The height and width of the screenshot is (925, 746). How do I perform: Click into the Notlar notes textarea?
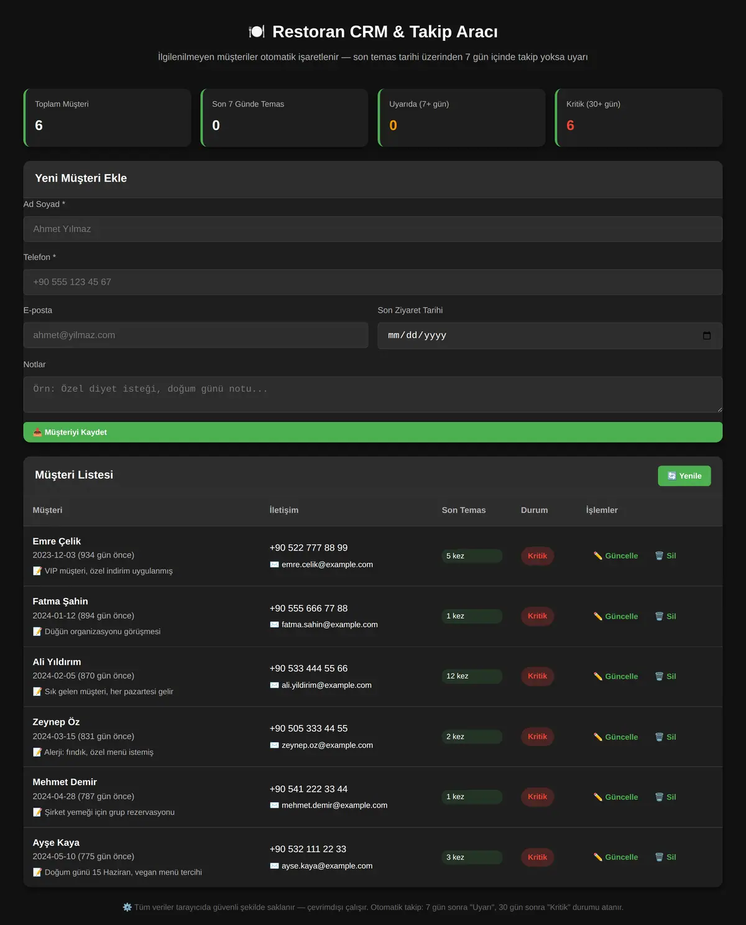point(373,394)
